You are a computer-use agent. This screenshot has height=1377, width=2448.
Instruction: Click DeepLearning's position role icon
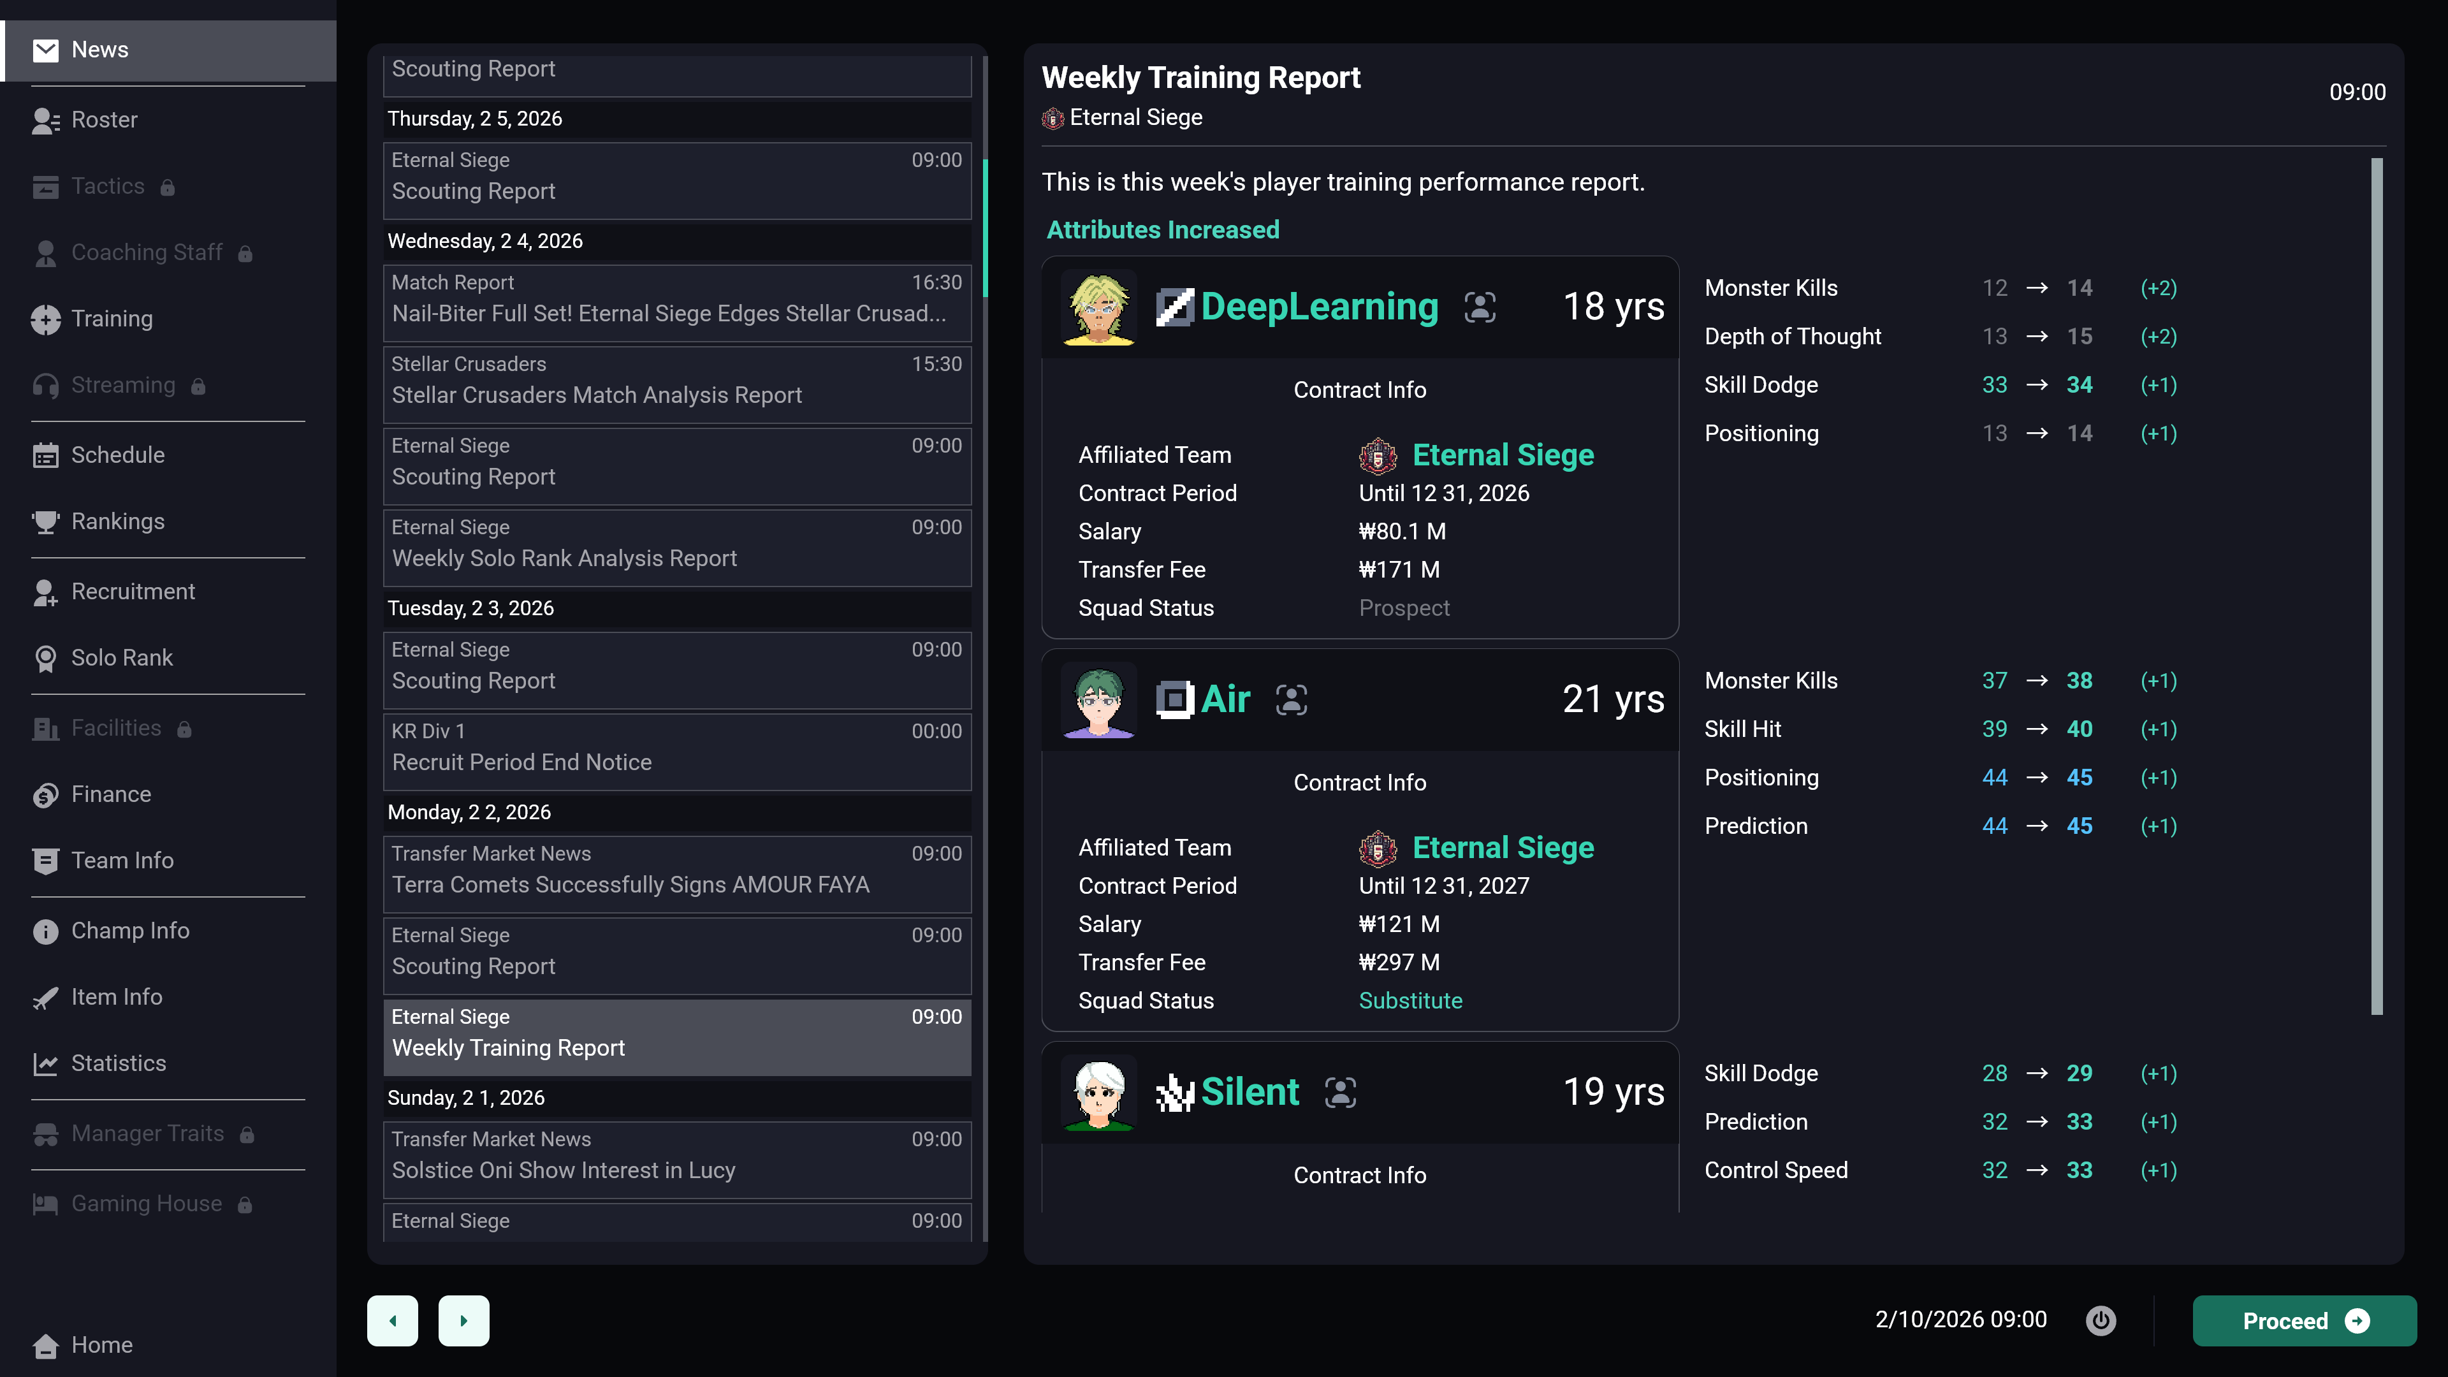pyautogui.click(x=1174, y=307)
